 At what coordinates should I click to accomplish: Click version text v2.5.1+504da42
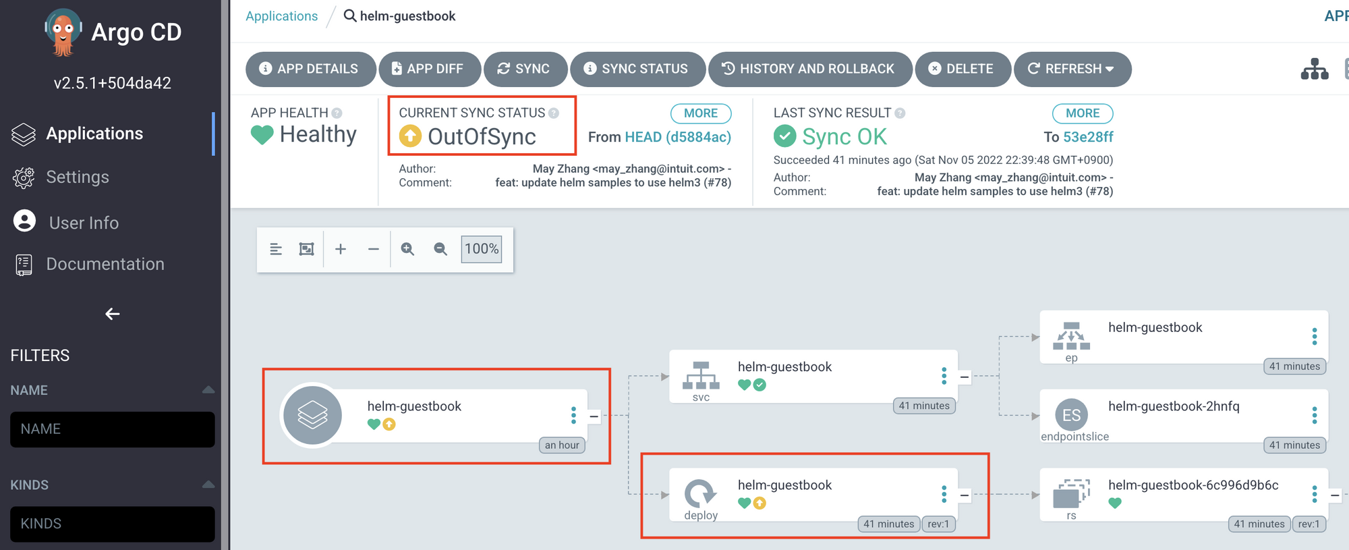point(112,83)
